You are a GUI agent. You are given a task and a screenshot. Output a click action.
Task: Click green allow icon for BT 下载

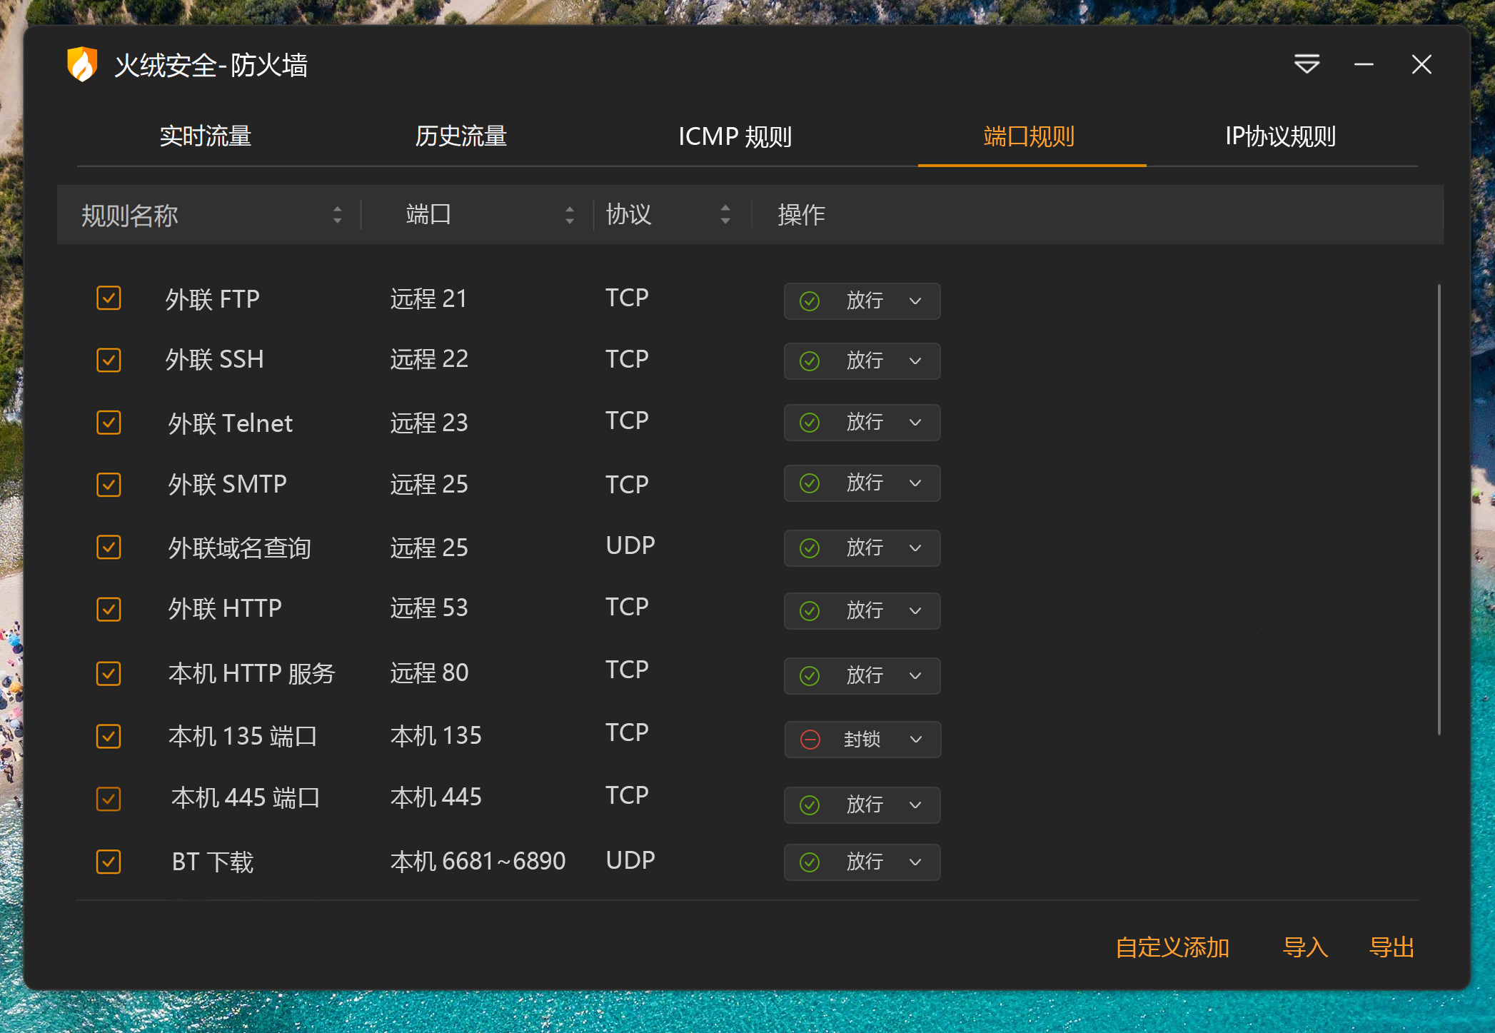pyautogui.click(x=809, y=862)
